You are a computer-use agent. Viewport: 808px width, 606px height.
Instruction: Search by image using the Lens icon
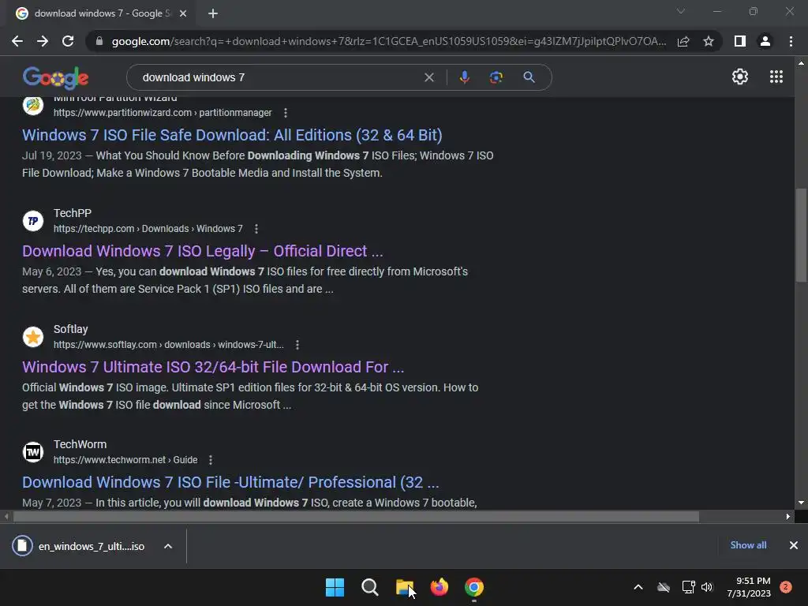496,77
